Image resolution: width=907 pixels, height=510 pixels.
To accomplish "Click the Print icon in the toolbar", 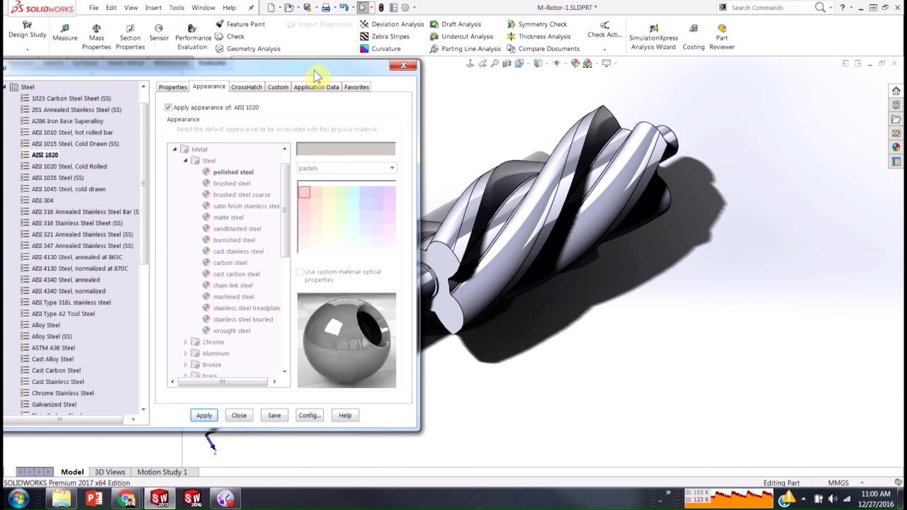I will coord(325,8).
